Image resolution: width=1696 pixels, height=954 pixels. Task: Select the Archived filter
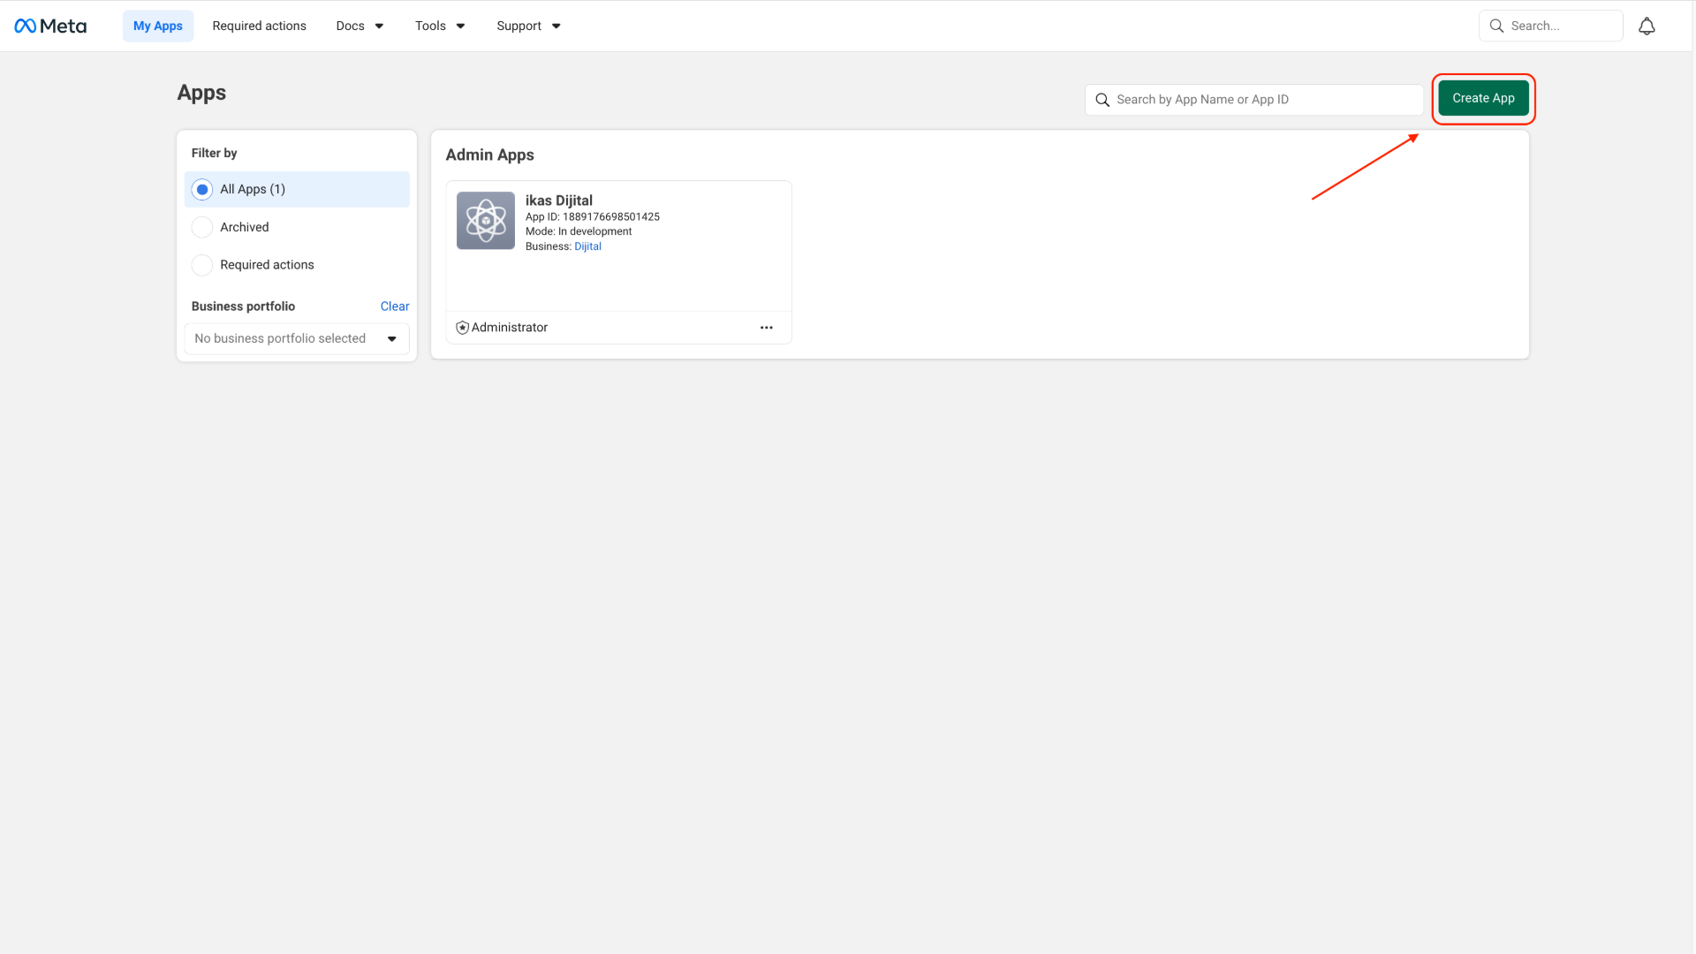(297, 227)
